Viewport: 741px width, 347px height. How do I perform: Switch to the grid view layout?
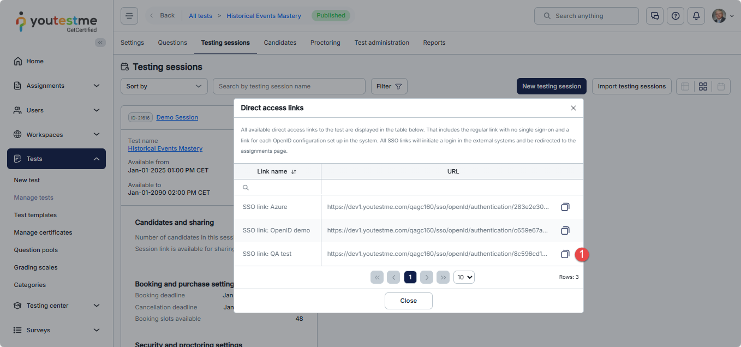(703, 86)
